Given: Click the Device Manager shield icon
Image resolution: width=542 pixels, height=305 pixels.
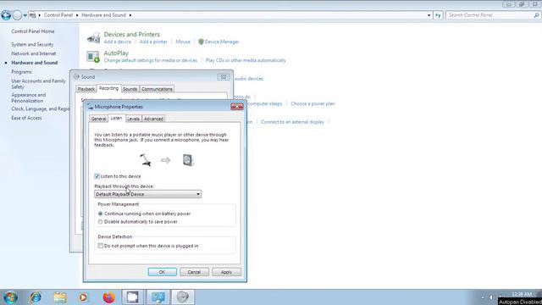Looking at the screenshot, I should pyautogui.click(x=201, y=42).
